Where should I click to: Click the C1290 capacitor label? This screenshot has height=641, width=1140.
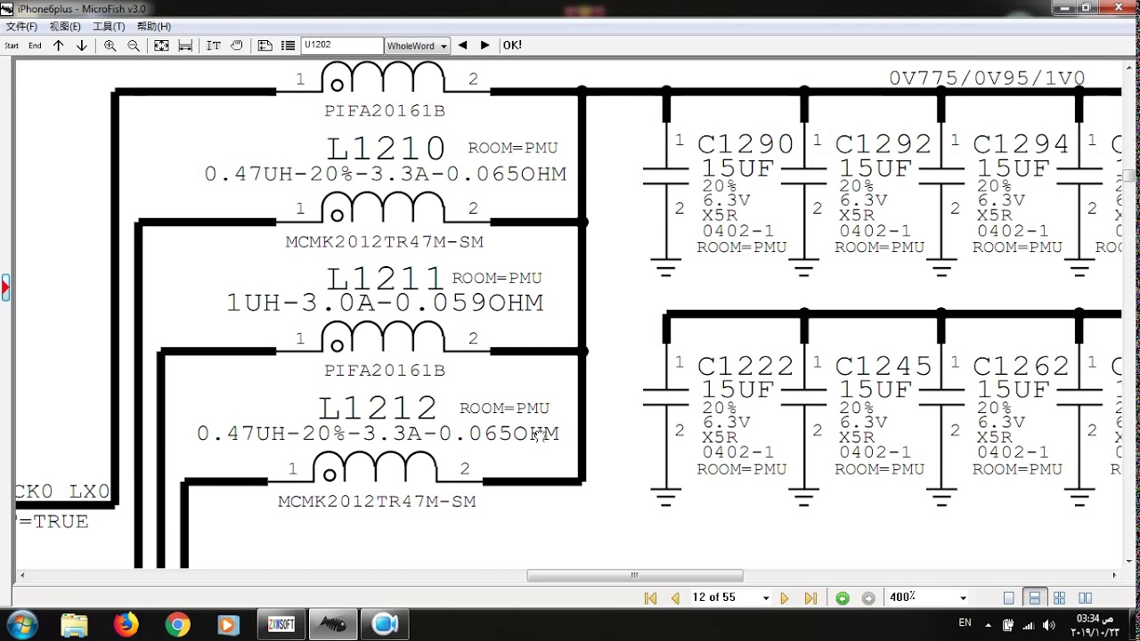tap(745, 144)
